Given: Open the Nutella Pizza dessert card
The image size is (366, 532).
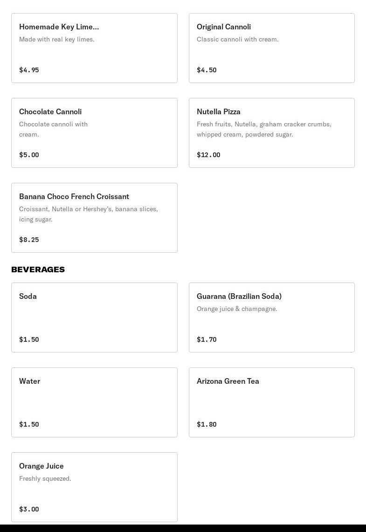Looking at the screenshot, I should (271, 133).
